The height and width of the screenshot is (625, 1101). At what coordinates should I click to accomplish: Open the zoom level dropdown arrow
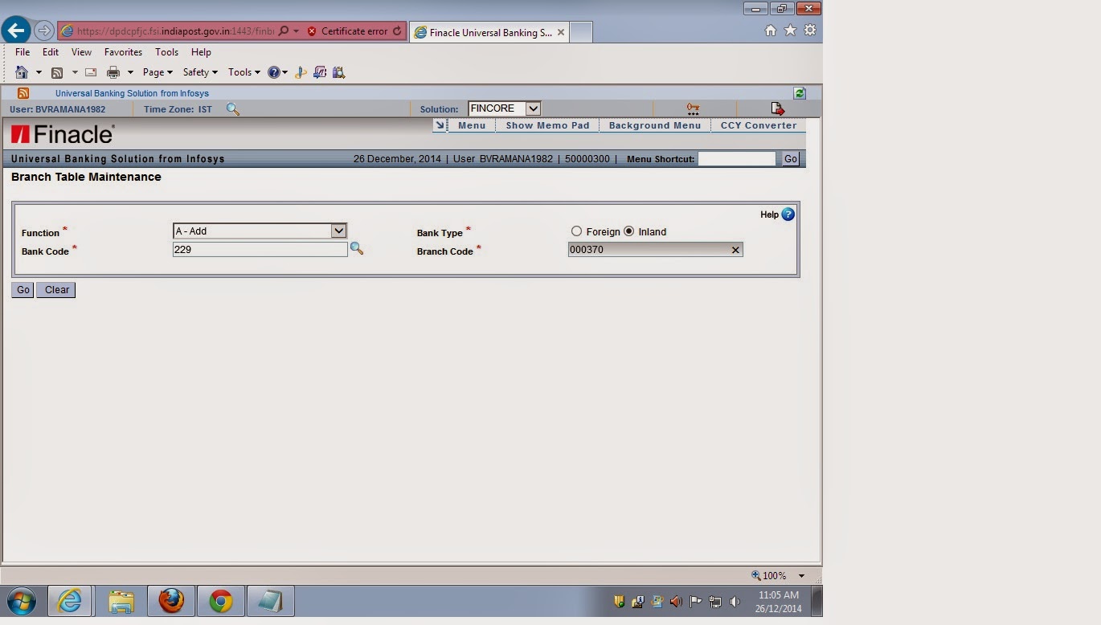coord(801,576)
